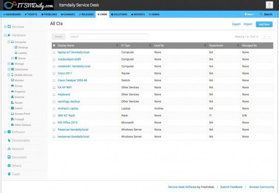279x193 pixels.
Task: Collapse the Computer tree node
Action: point(9,42)
